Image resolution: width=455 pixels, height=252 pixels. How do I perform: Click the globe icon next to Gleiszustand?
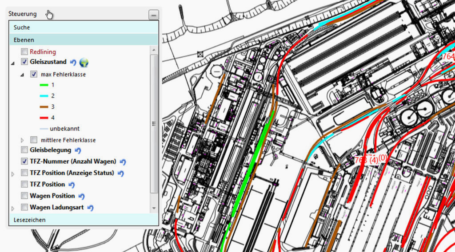[84, 63]
